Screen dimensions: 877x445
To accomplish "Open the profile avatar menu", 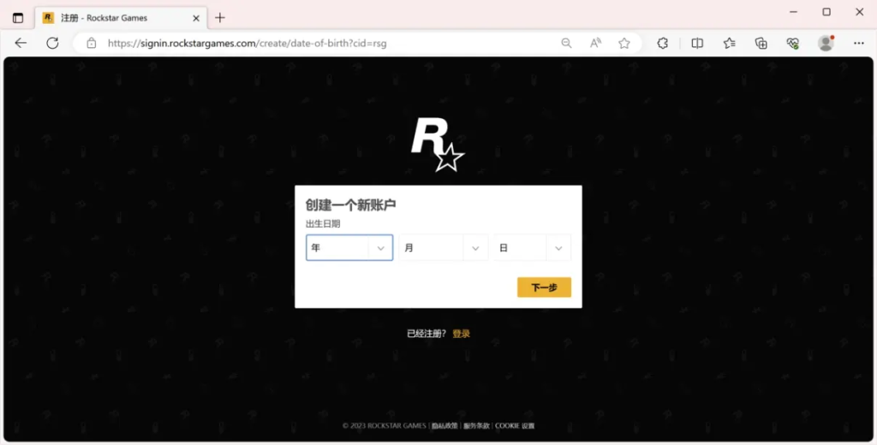I will click(x=826, y=43).
